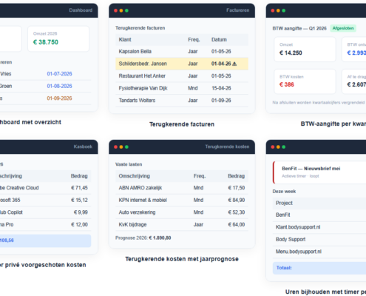Click the Dashboard window title

click(81, 10)
